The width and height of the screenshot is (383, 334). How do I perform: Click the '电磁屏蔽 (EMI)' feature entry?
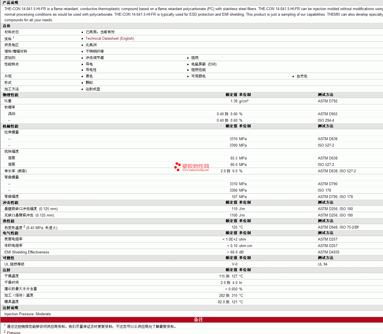pyautogui.click(x=204, y=64)
